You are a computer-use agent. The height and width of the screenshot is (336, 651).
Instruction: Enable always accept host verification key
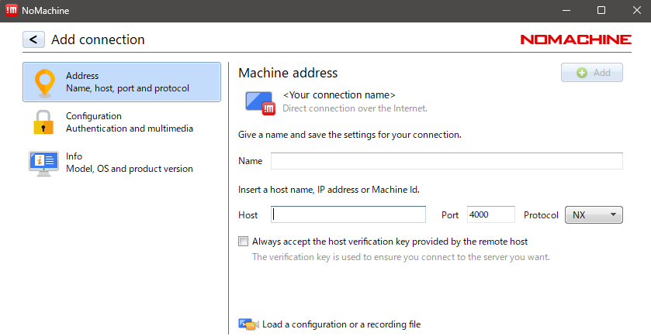tap(244, 242)
